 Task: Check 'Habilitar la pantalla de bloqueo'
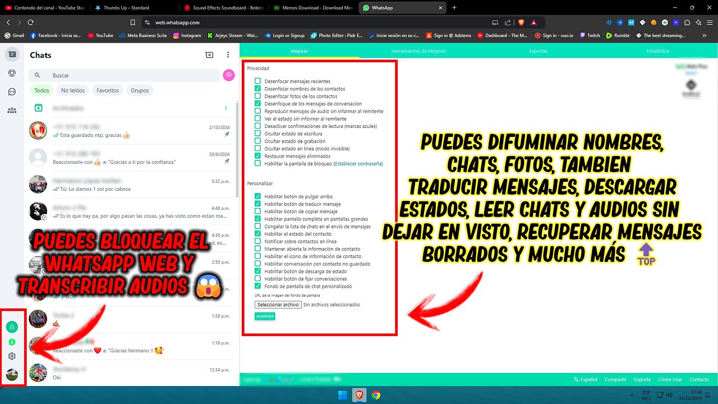tap(257, 163)
